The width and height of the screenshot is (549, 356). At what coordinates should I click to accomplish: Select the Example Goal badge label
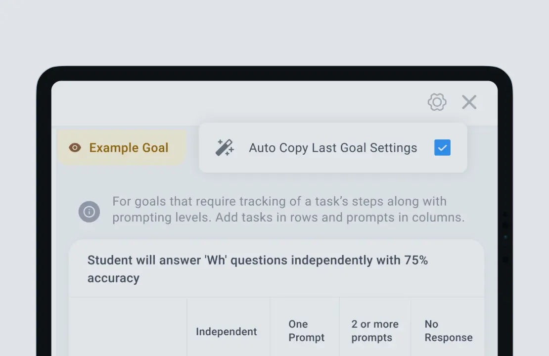click(129, 148)
